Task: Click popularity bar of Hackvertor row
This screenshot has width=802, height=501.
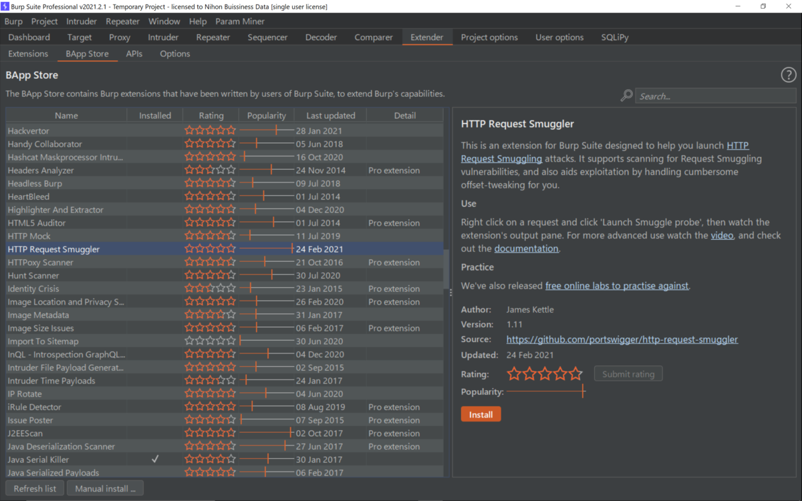Action: 267,131
